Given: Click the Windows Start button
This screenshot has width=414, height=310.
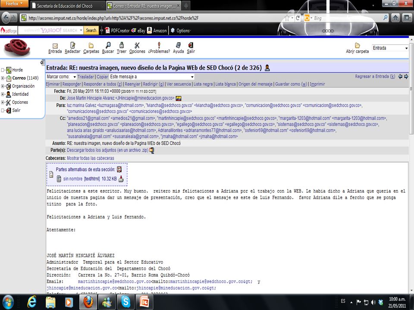Looking at the screenshot, I should tap(7, 302).
